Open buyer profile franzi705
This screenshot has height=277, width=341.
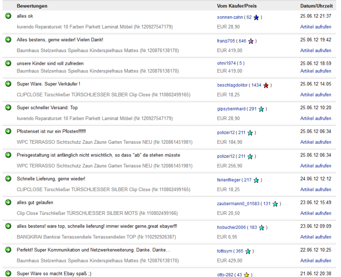pyautogui.click(x=226, y=41)
